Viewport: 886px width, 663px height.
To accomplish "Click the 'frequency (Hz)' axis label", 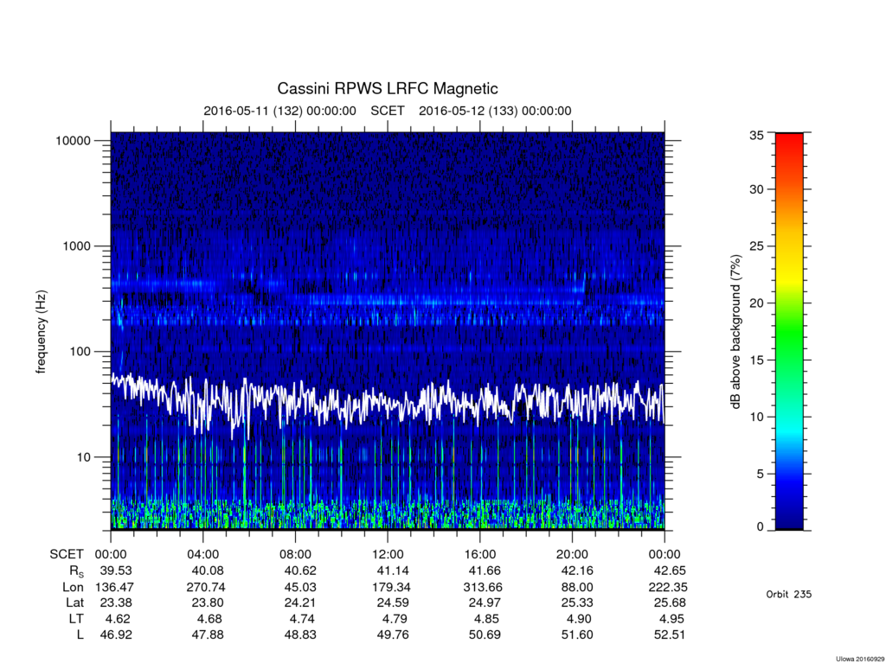I will click(41, 332).
